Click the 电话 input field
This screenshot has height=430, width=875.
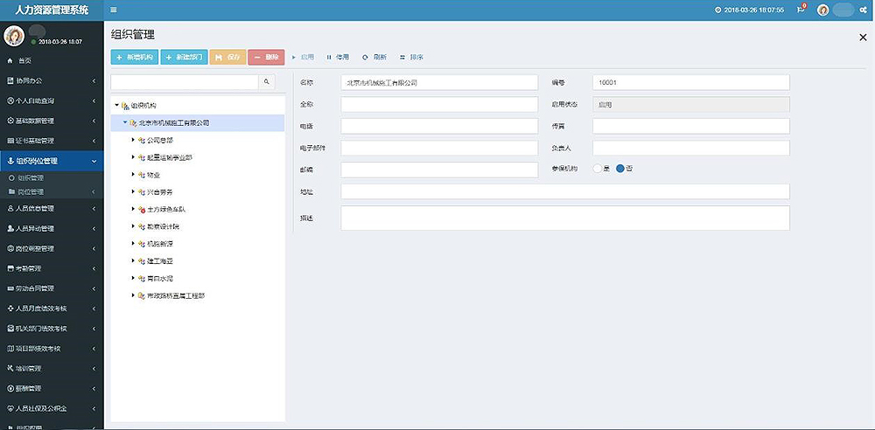439,126
